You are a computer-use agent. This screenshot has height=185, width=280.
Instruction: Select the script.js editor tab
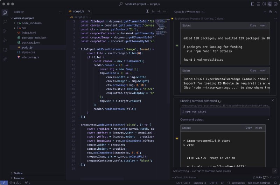[78, 11]
